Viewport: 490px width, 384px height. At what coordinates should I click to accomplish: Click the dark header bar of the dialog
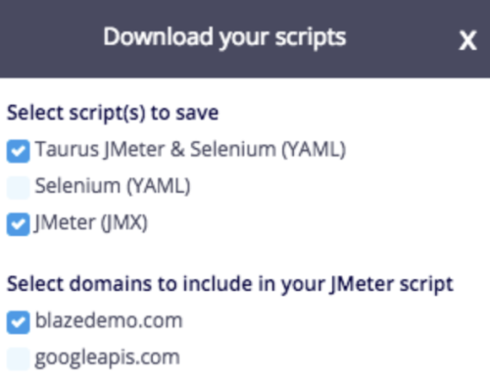coord(245,39)
